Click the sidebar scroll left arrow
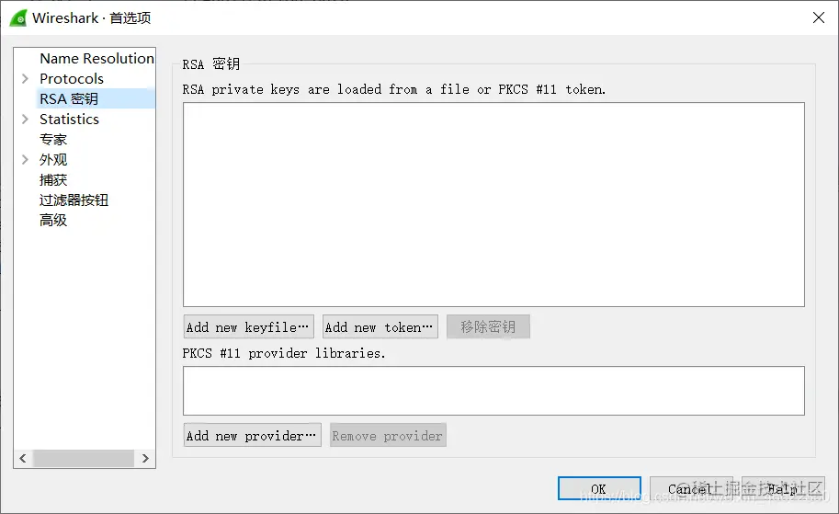Viewport: 839px width, 514px height. coord(23,458)
